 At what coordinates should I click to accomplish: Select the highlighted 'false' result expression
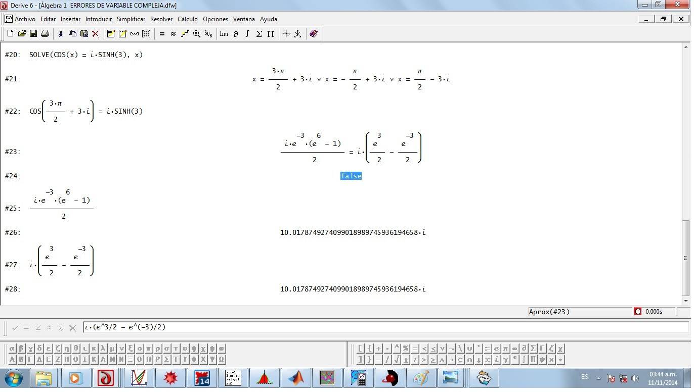351,176
